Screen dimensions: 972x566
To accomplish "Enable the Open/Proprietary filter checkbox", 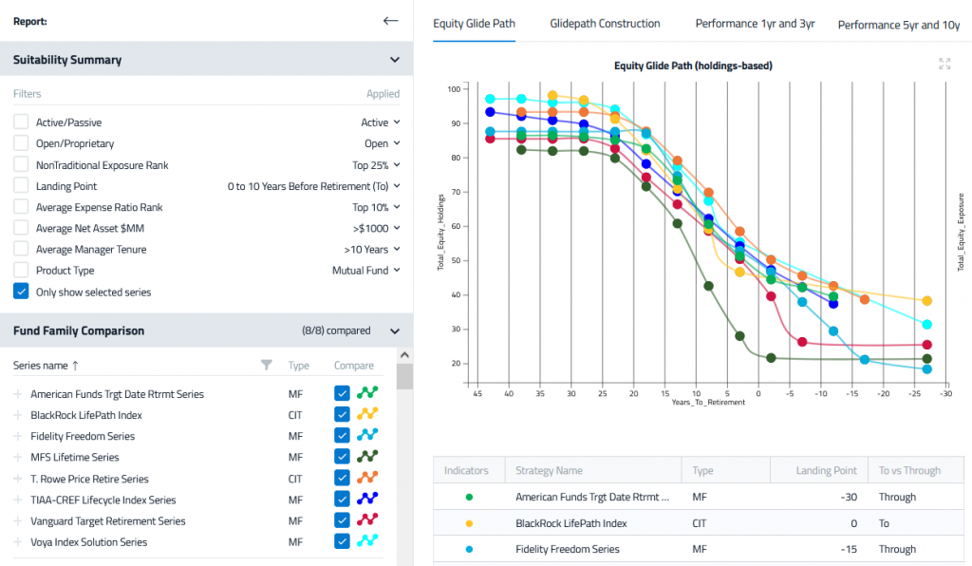I will pos(21,143).
